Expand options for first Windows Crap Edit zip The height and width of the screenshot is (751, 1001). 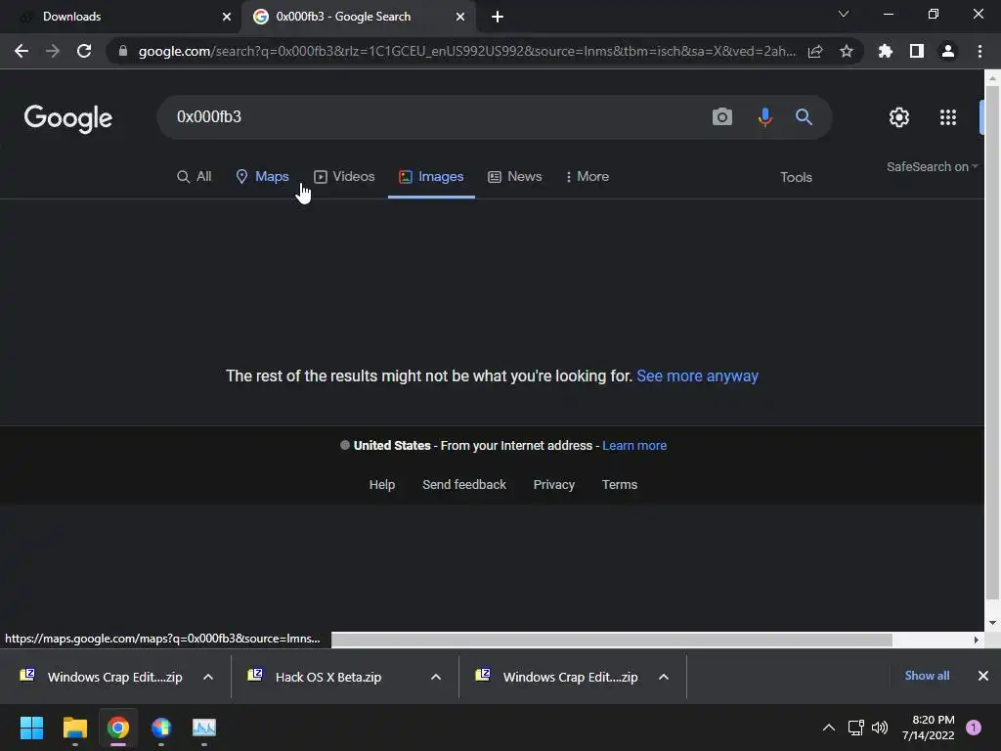point(208,677)
